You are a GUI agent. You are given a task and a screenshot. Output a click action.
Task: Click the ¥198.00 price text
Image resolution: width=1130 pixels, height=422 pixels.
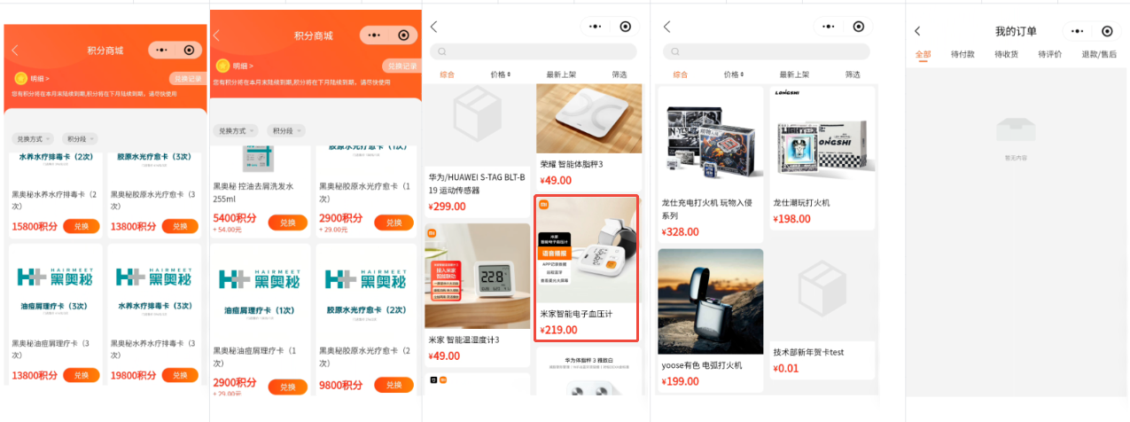(x=791, y=219)
